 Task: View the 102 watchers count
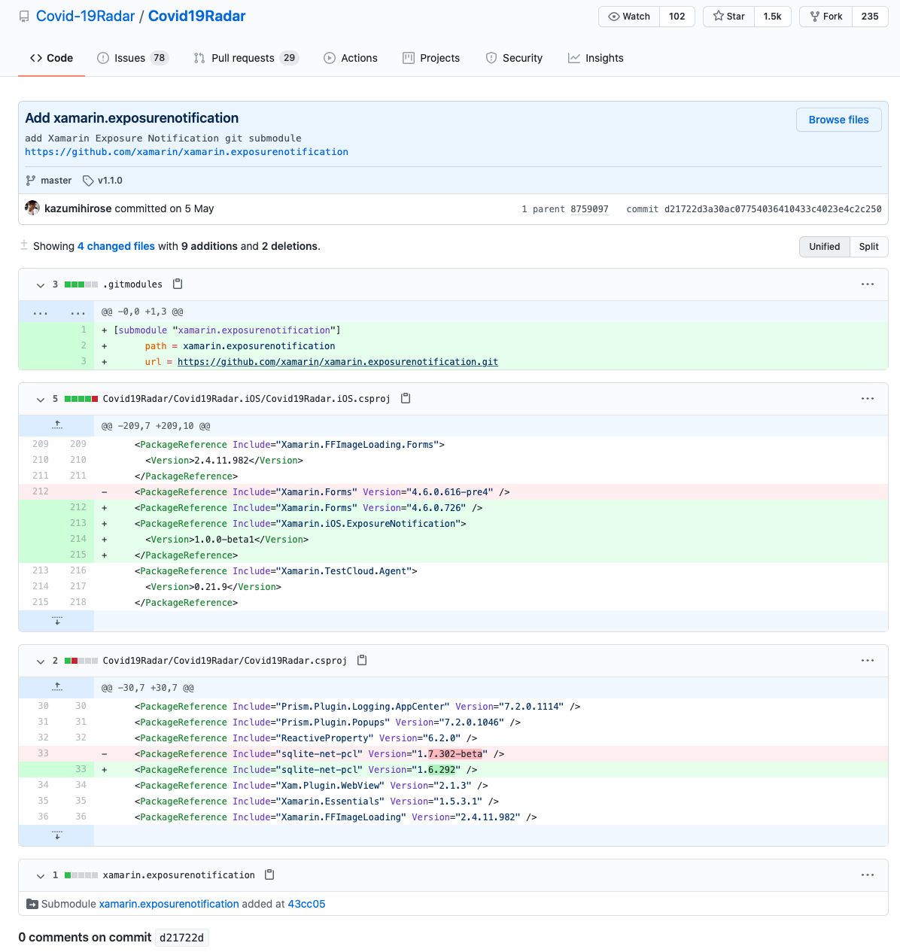point(677,17)
